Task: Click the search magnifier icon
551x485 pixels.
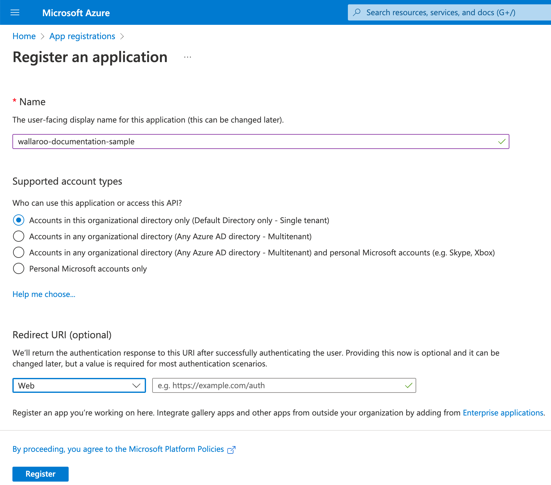Action: 357,12
